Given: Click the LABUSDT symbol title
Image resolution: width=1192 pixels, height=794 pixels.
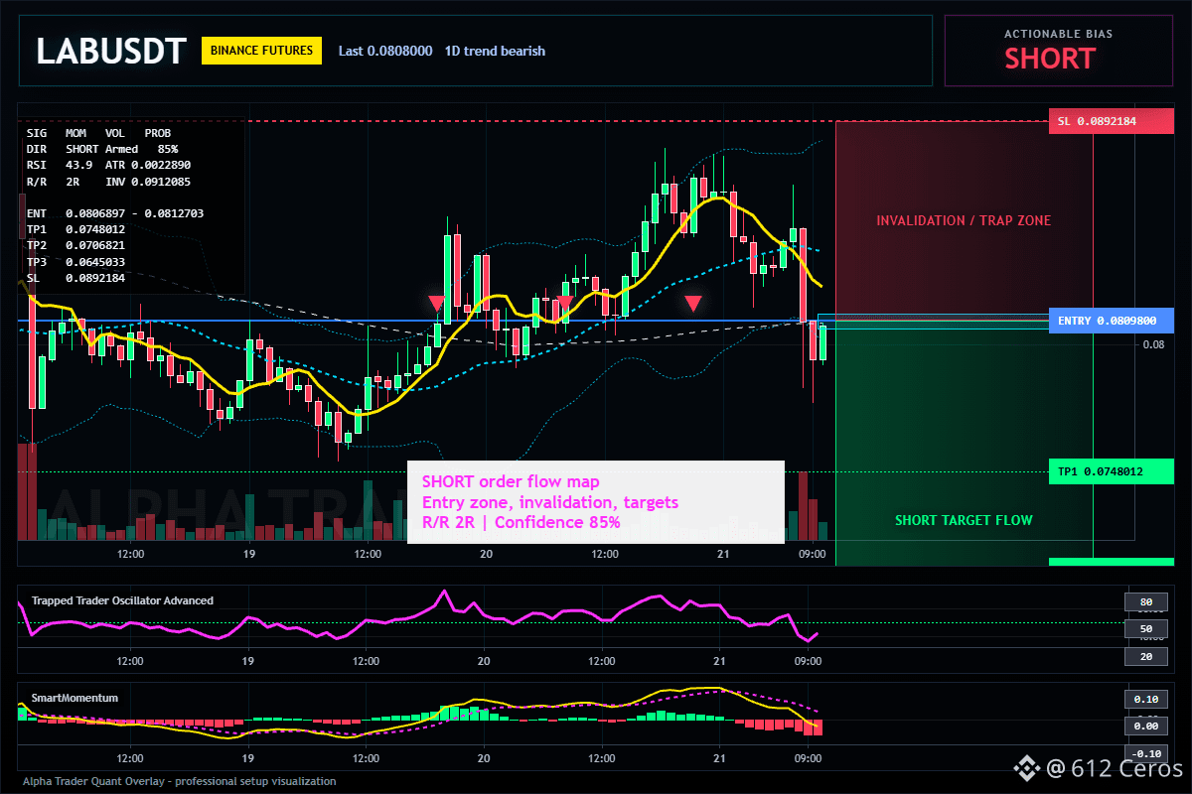Looking at the screenshot, I should coord(110,52).
